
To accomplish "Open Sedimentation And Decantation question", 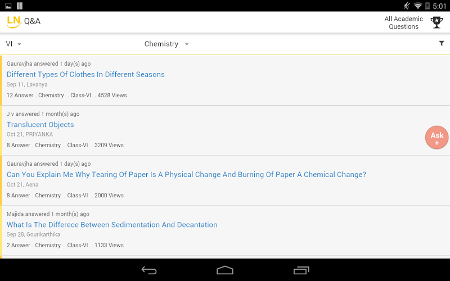I will 112,225.
